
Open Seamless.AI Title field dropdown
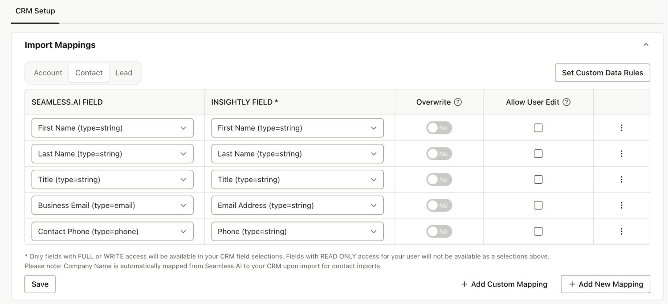coord(112,180)
